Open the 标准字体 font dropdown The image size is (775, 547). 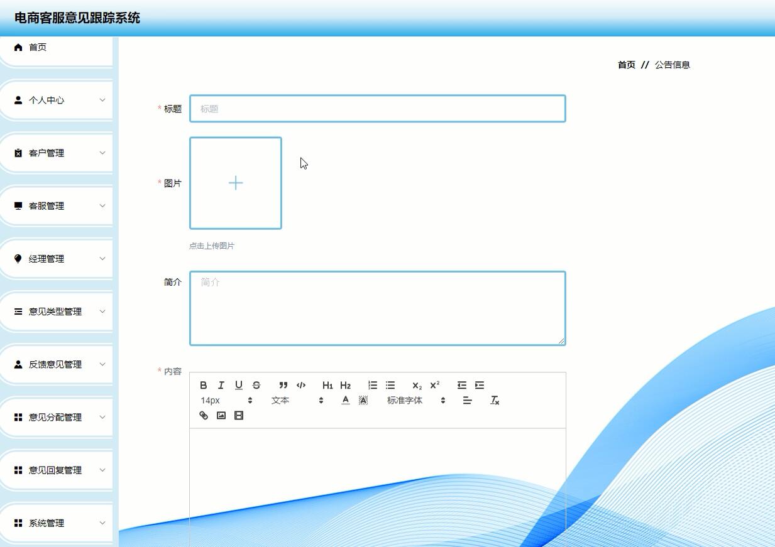[x=417, y=401]
